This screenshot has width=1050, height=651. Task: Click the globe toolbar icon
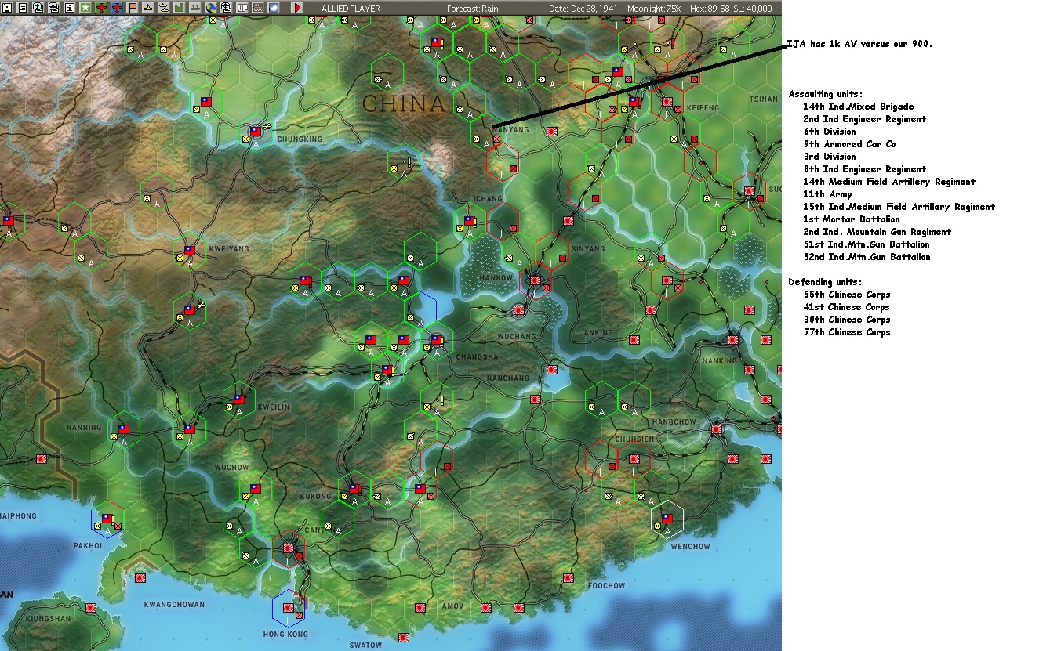(x=211, y=7)
